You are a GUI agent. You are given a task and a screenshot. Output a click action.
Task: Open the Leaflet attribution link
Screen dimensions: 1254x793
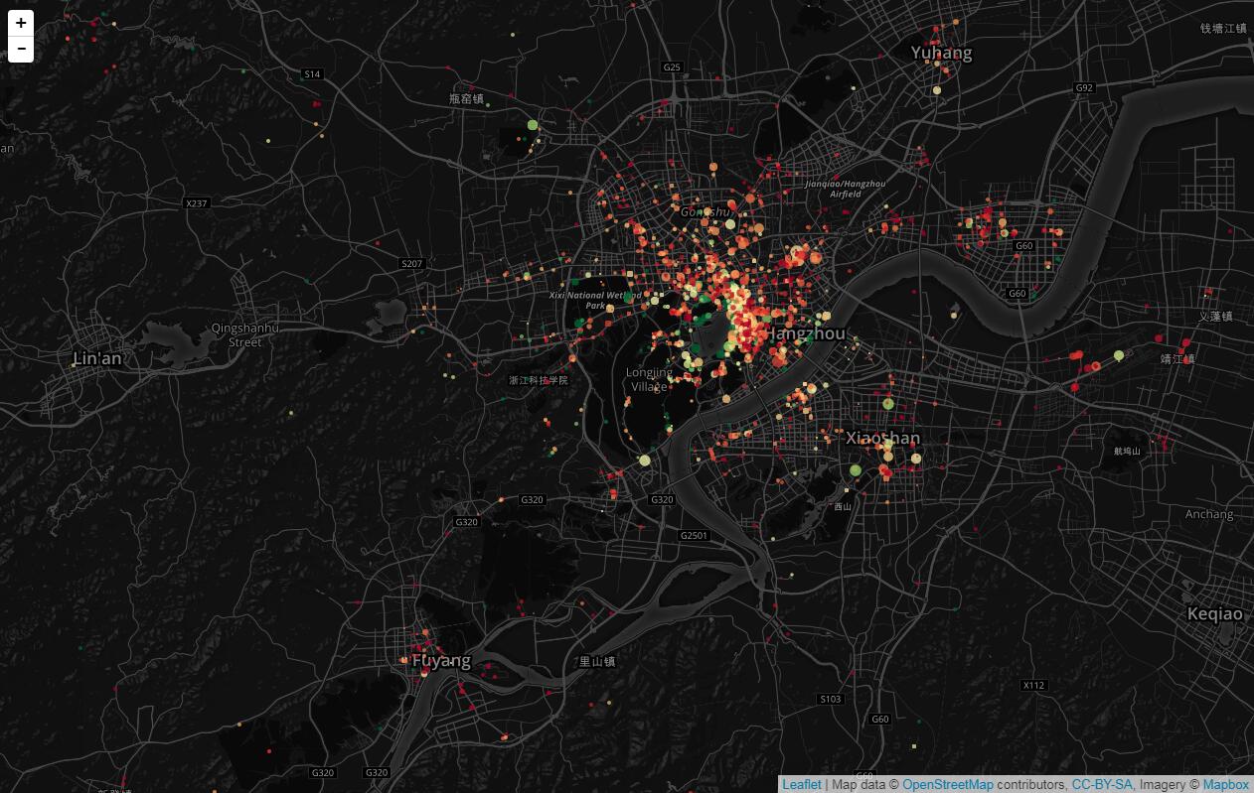pos(802,784)
